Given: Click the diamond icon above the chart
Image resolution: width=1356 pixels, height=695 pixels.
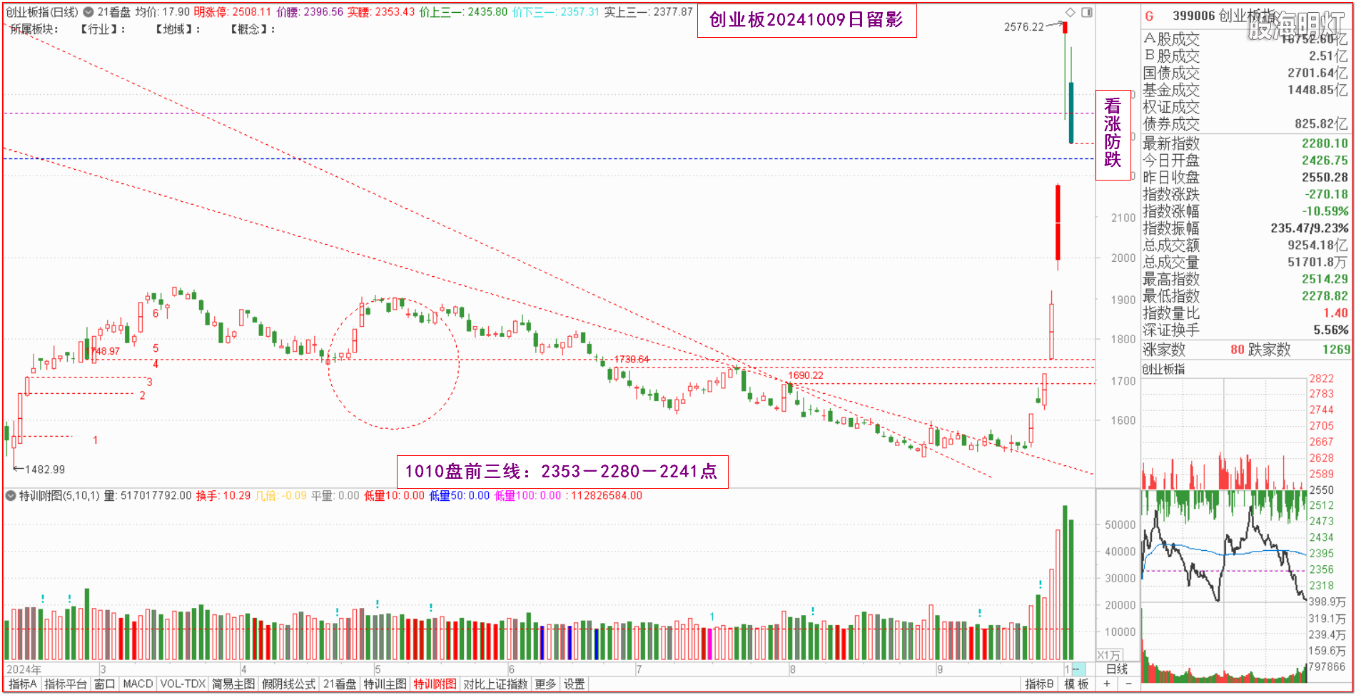Looking at the screenshot, I should [x=1070, y=12].
